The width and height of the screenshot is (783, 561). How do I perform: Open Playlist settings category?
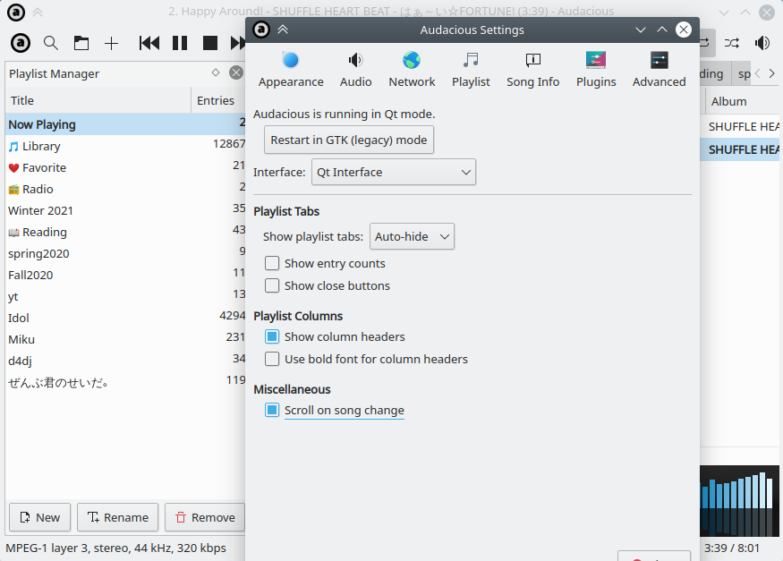(x=471, y=70)
